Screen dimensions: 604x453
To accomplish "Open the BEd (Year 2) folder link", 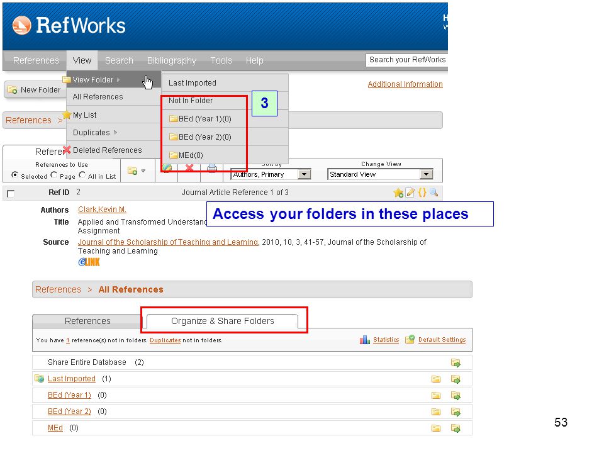I will (x=69, y=411).
